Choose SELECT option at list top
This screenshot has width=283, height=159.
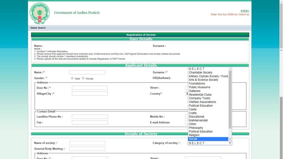[x=208, y=69]
